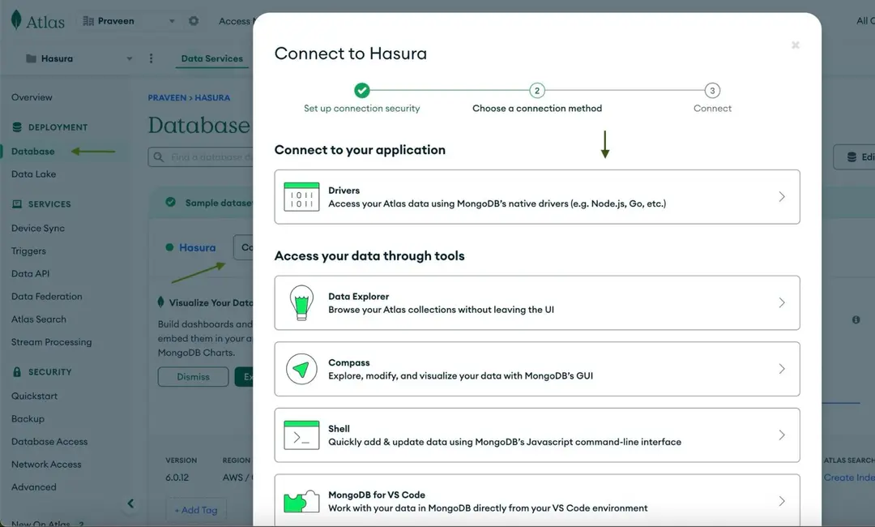
Task: Expand the Hasura project dropdown
Action: 129,58
